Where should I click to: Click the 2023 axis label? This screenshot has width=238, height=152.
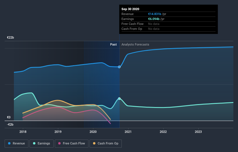[x=198, y=132]
